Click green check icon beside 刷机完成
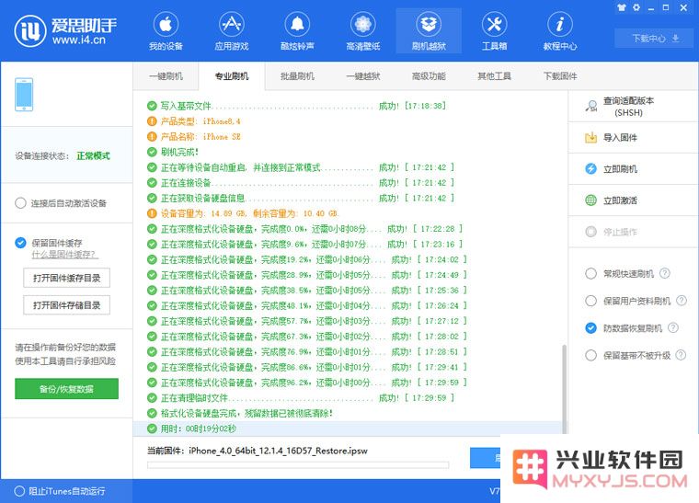This screenshot has width=699, height=503. pos(152,152)
